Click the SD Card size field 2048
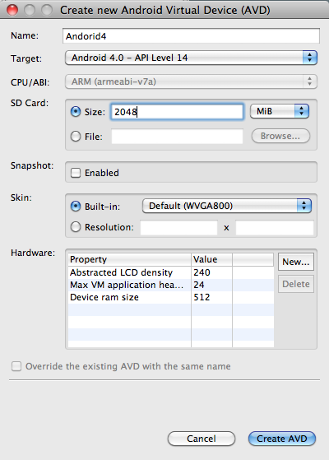Screen dimensions: 329x460 177,111
